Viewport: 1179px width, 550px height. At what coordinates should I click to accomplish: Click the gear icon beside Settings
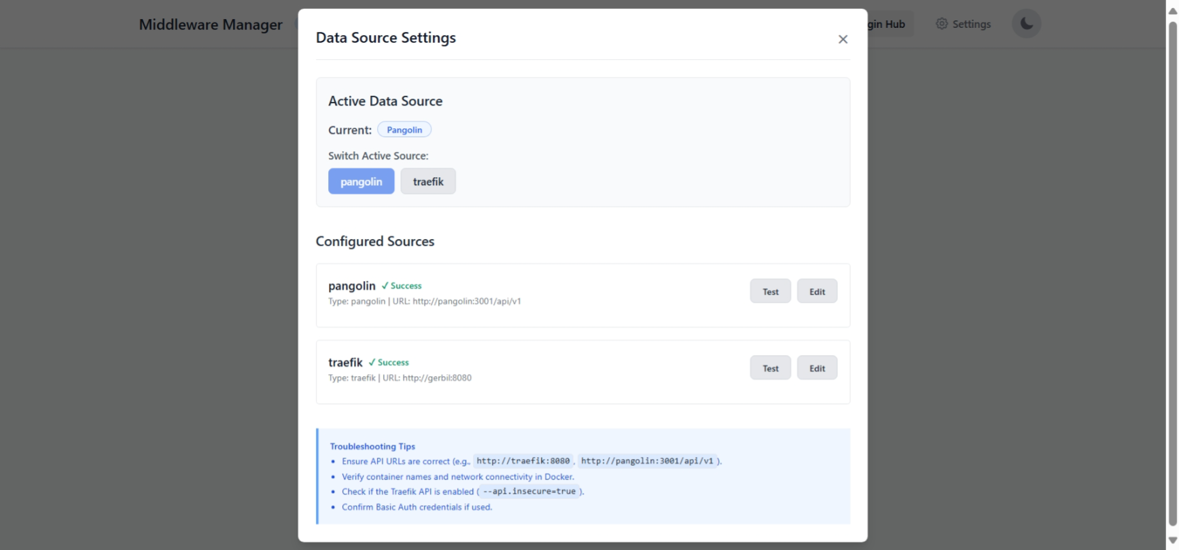coord(942,24)
